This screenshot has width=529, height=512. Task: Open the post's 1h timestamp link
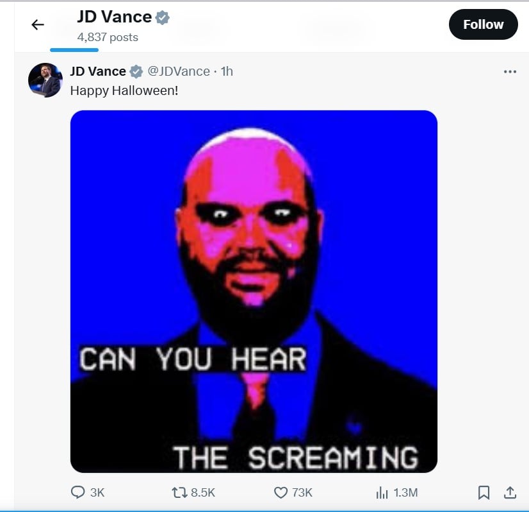[227, 71]
